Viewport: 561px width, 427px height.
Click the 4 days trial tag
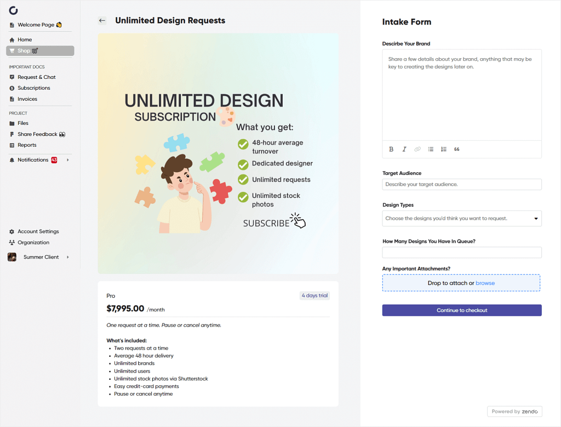tap(314, 295)
